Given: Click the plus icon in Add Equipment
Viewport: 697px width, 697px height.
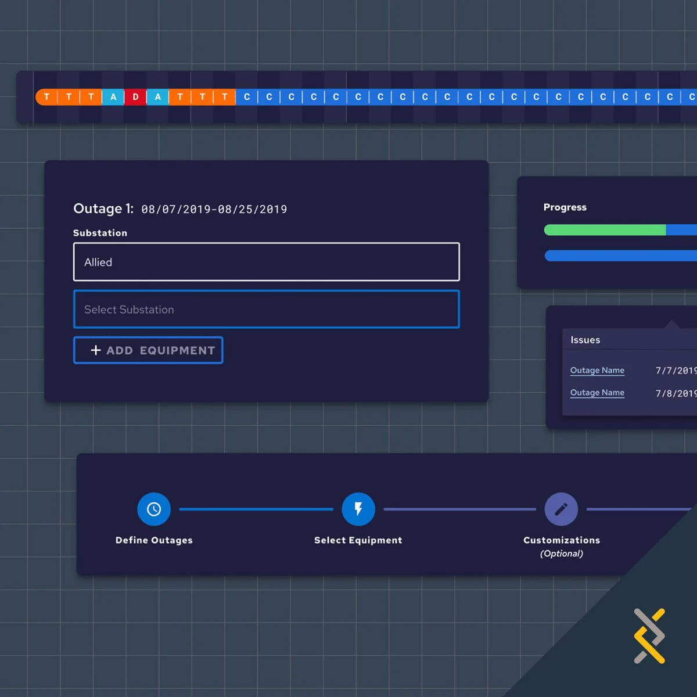Looking at the screenshot, I should coord(96,350).
